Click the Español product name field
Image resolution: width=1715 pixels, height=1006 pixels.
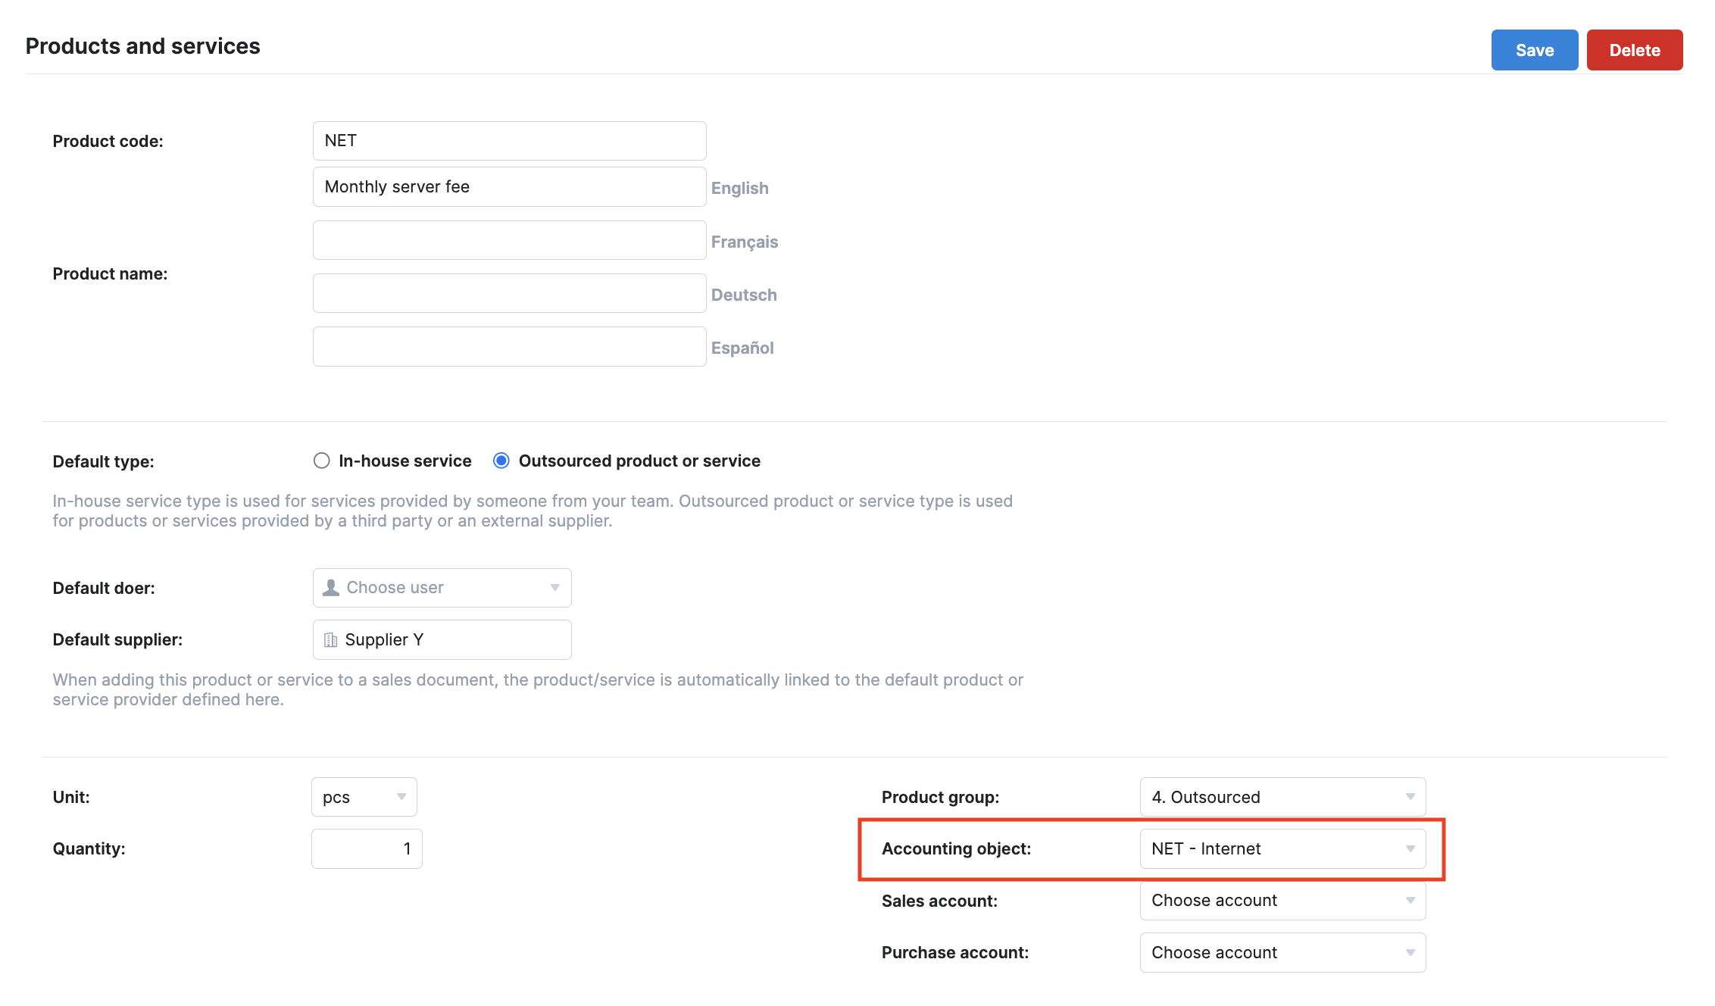click(509, 347)
